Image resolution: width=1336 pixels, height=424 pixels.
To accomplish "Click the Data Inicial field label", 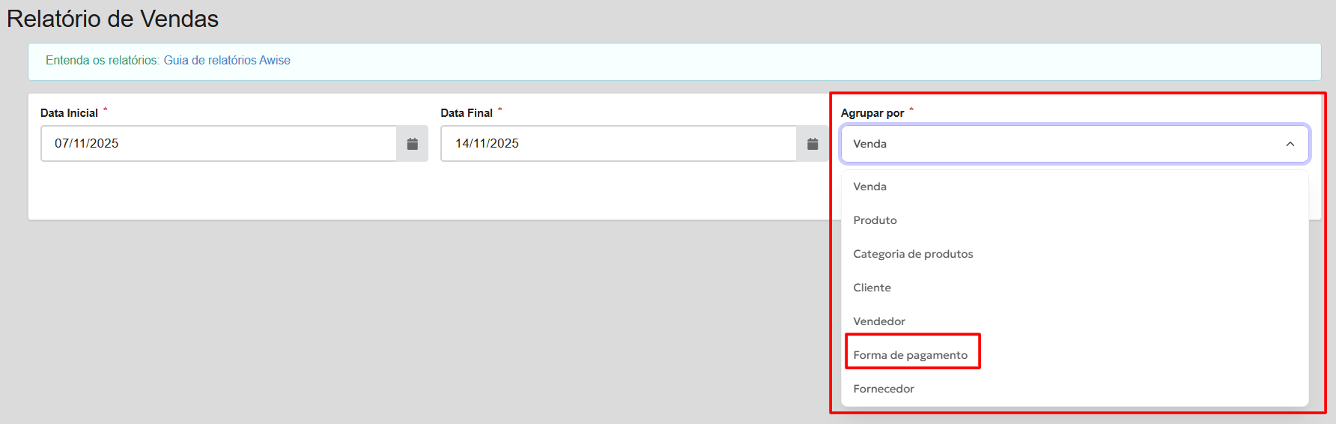I will click(69, 113).
